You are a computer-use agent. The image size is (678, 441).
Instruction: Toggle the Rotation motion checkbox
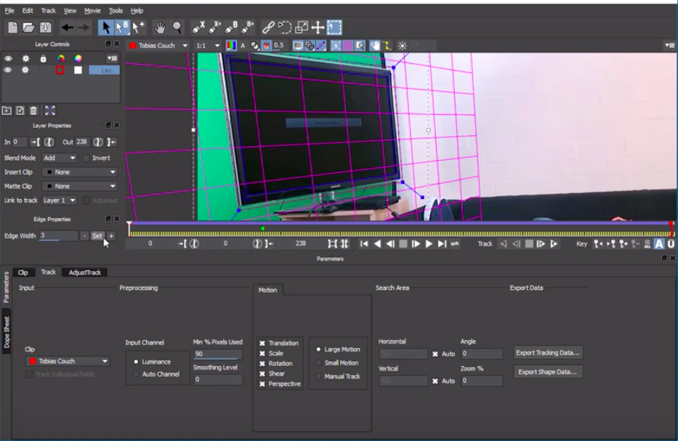tap(262, 363)
